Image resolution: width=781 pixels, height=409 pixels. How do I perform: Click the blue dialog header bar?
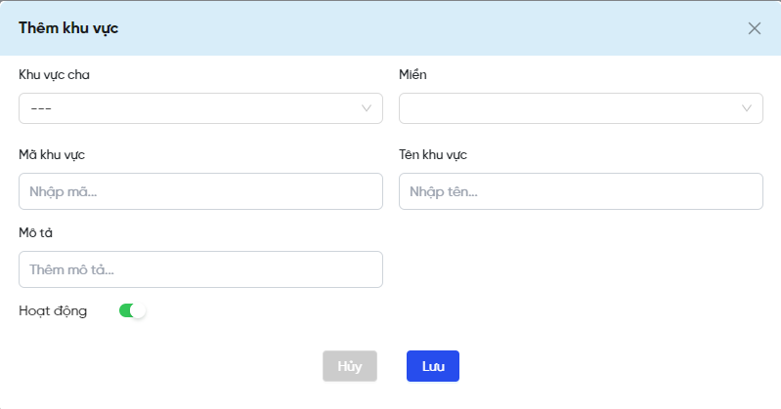391,28
